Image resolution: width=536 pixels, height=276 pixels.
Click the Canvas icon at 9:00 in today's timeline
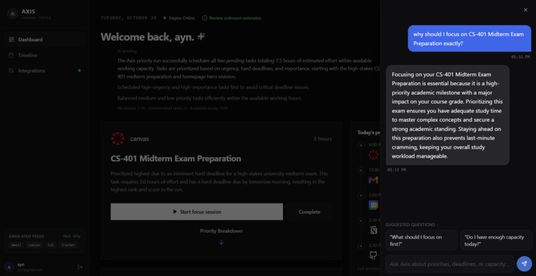pos(373,155)
